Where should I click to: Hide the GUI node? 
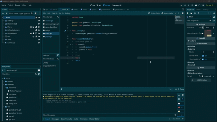(39, 36)
